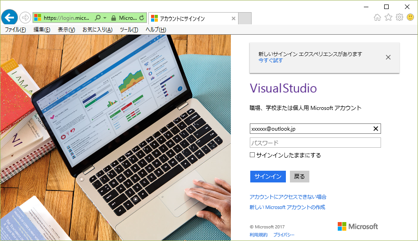Click the security padlock icon
This screenshot has width=418, height=241.
[114, 18]
